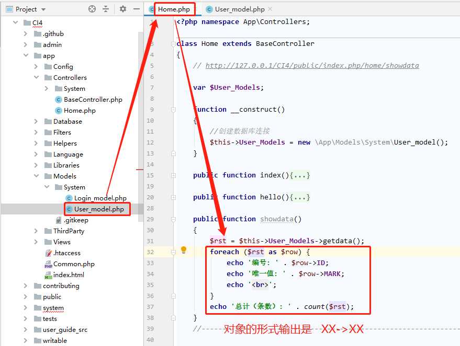Expand the Language folder

(36, 154)
